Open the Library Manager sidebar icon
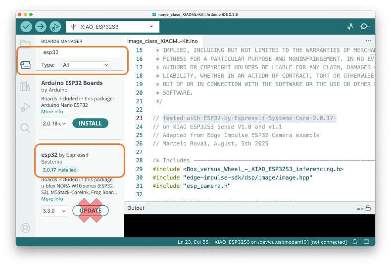Image resolution: width=391 pixels, height=267 pixels. point(25,87)
